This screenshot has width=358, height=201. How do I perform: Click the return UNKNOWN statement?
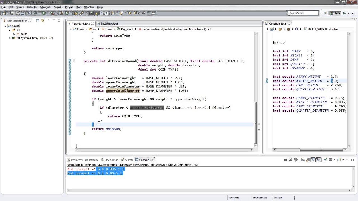tap(107, 129)
